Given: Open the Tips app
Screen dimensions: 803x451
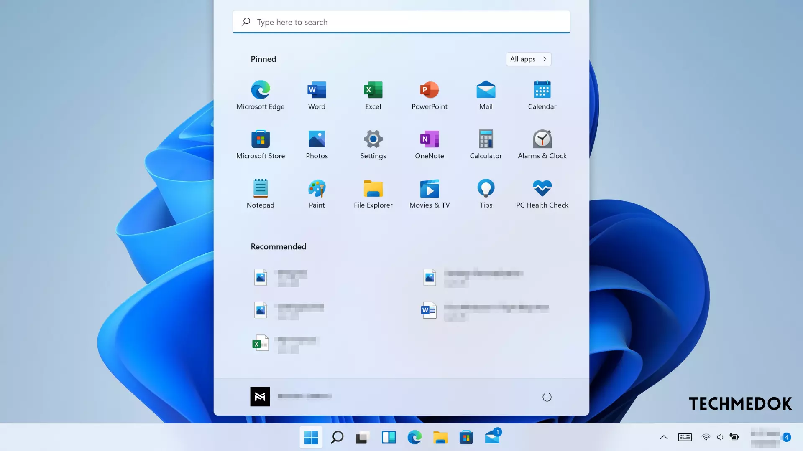Looking at the screenshot, I should point(486,194).
